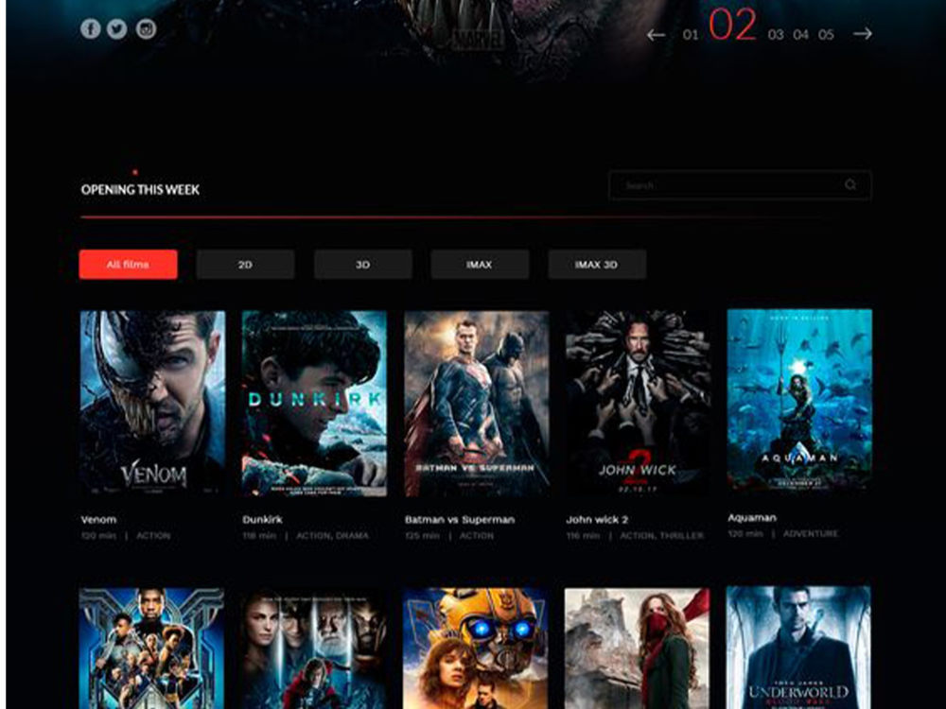Screen dimensions: 946x709
Task: Open the Dunkirk movie poster
Action: 314,404
